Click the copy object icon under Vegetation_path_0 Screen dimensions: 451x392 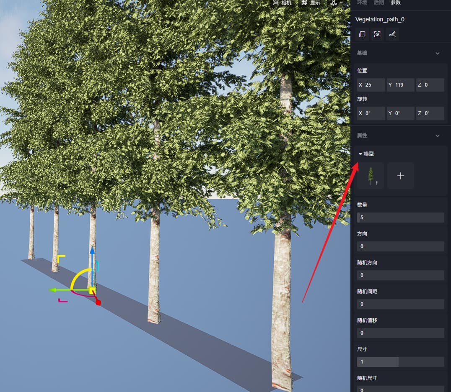tap(362, 34)
